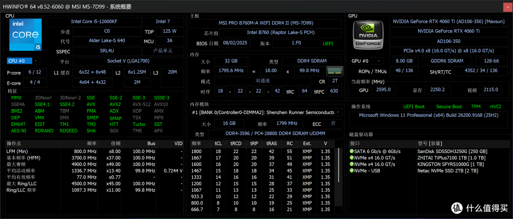Click the 4352 / 34 / 136 shader value
Viewport: 513px width, 219px height.
481,71
